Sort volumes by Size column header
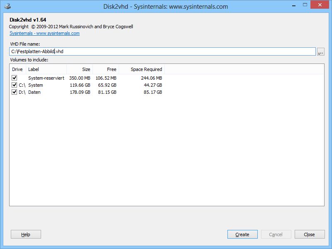This screenshot has height=249, width=332. point(80,69)
